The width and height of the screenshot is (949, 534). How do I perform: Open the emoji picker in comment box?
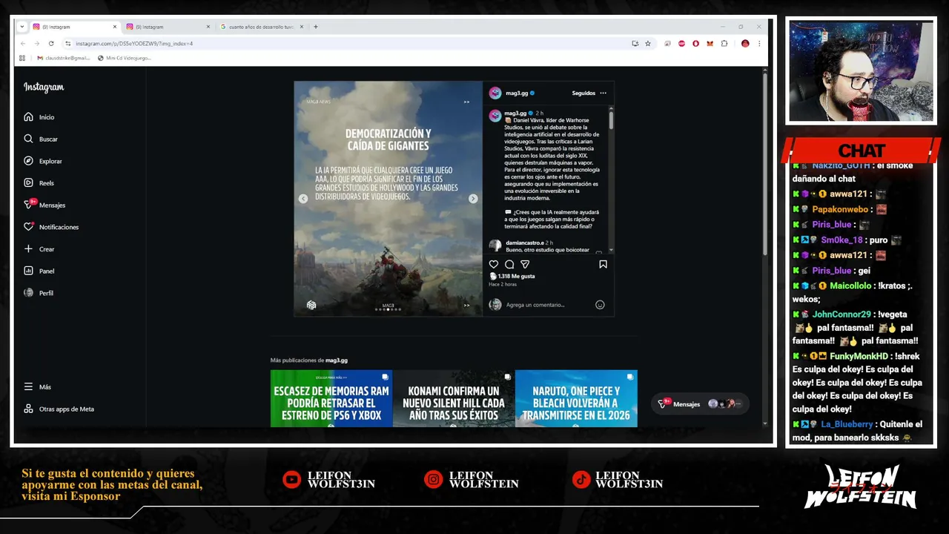point(600,305)
